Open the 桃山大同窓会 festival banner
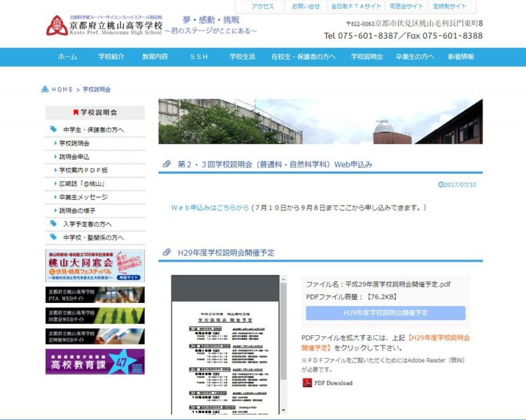526x420 pixels. point(95,266)
